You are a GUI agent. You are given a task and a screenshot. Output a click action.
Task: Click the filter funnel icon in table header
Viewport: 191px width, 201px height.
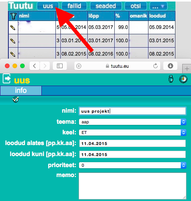click(13, 16)
